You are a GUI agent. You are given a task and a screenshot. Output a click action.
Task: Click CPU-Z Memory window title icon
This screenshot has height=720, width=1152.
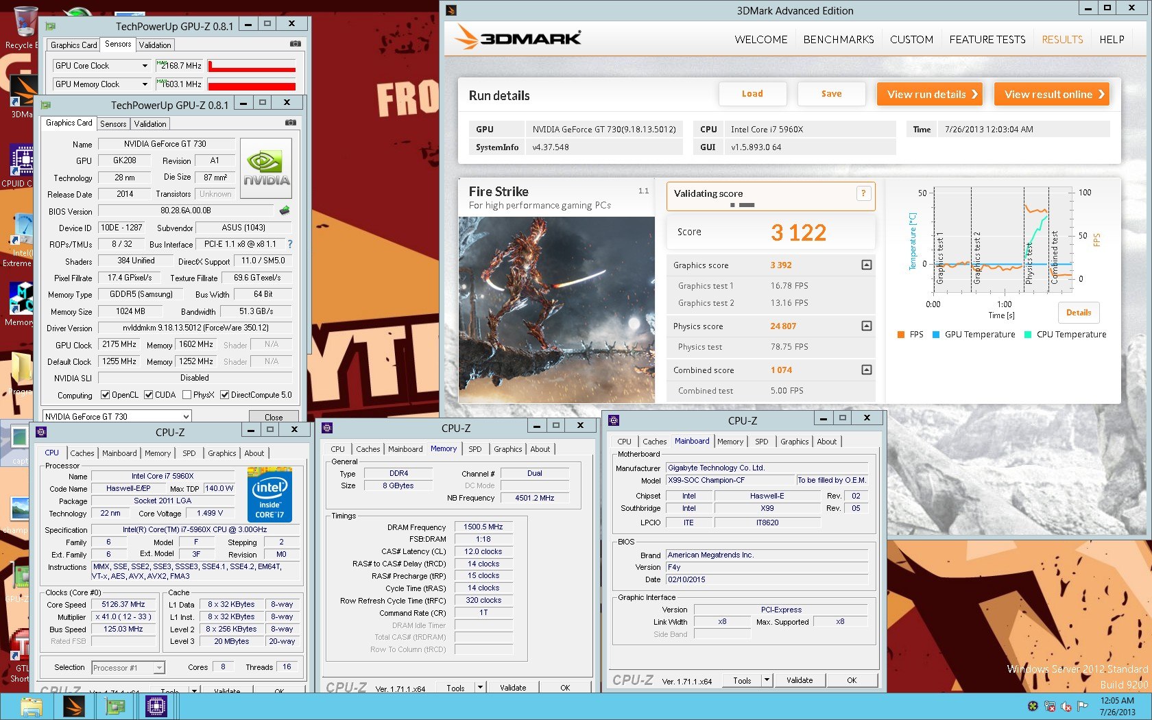click(x=327, y=428)
